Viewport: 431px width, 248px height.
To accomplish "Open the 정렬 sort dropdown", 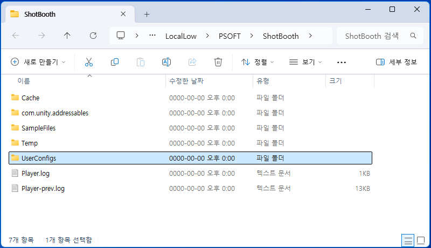I will pos(258,62).
